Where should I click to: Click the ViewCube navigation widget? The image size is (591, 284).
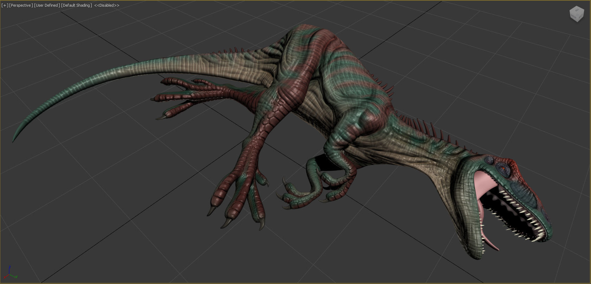[x=577, y=14]
